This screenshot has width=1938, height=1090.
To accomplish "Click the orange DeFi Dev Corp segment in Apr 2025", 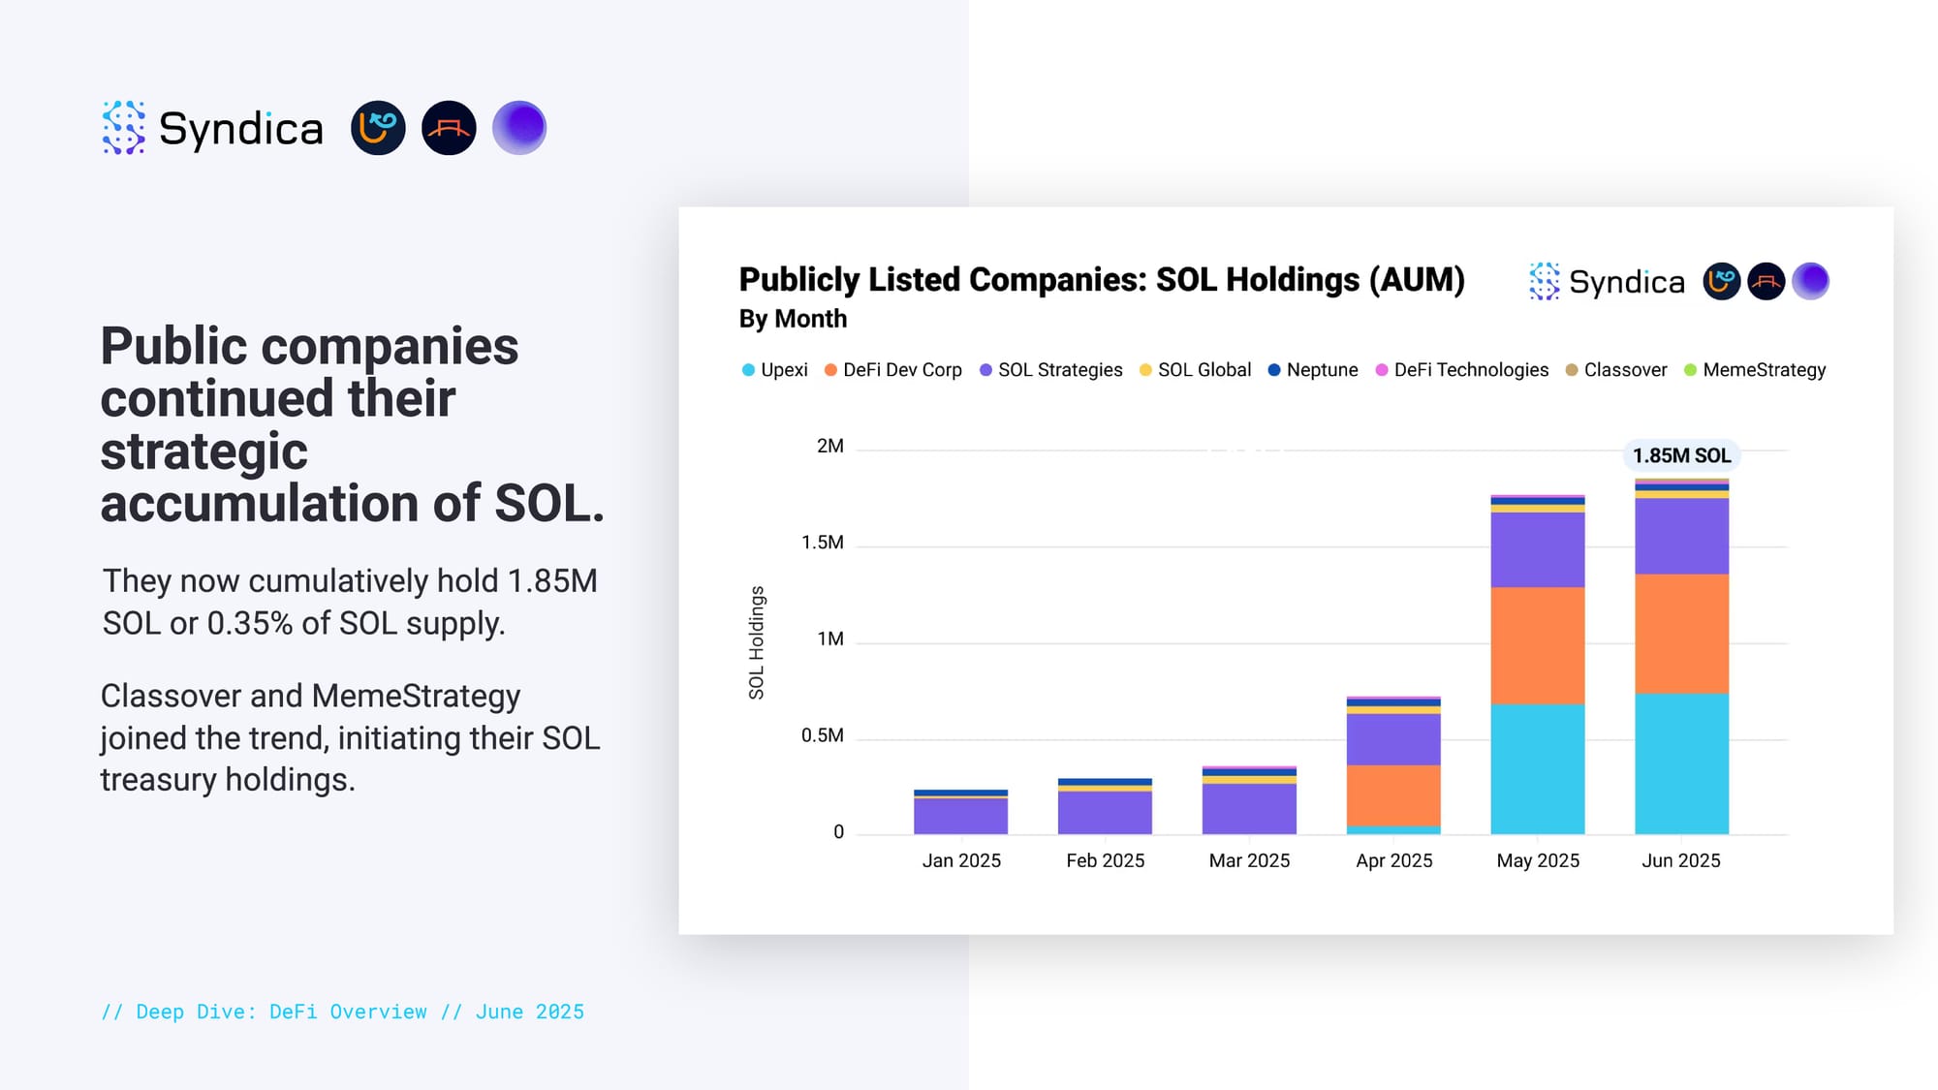I will 1393,795.
